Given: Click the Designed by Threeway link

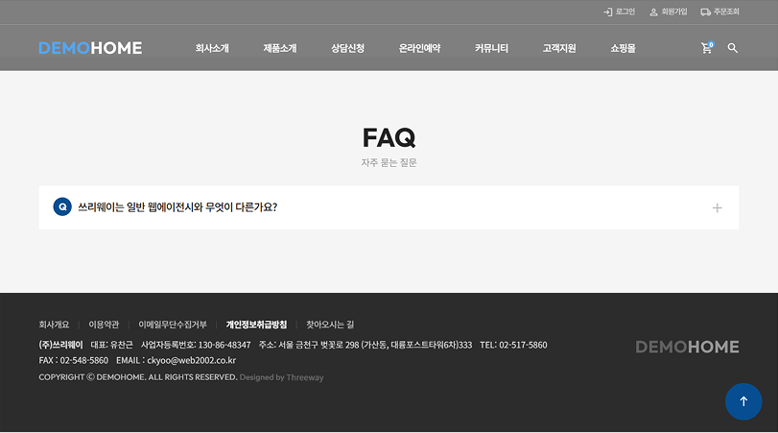Looking at the screenshot, I should click(281, 377).
